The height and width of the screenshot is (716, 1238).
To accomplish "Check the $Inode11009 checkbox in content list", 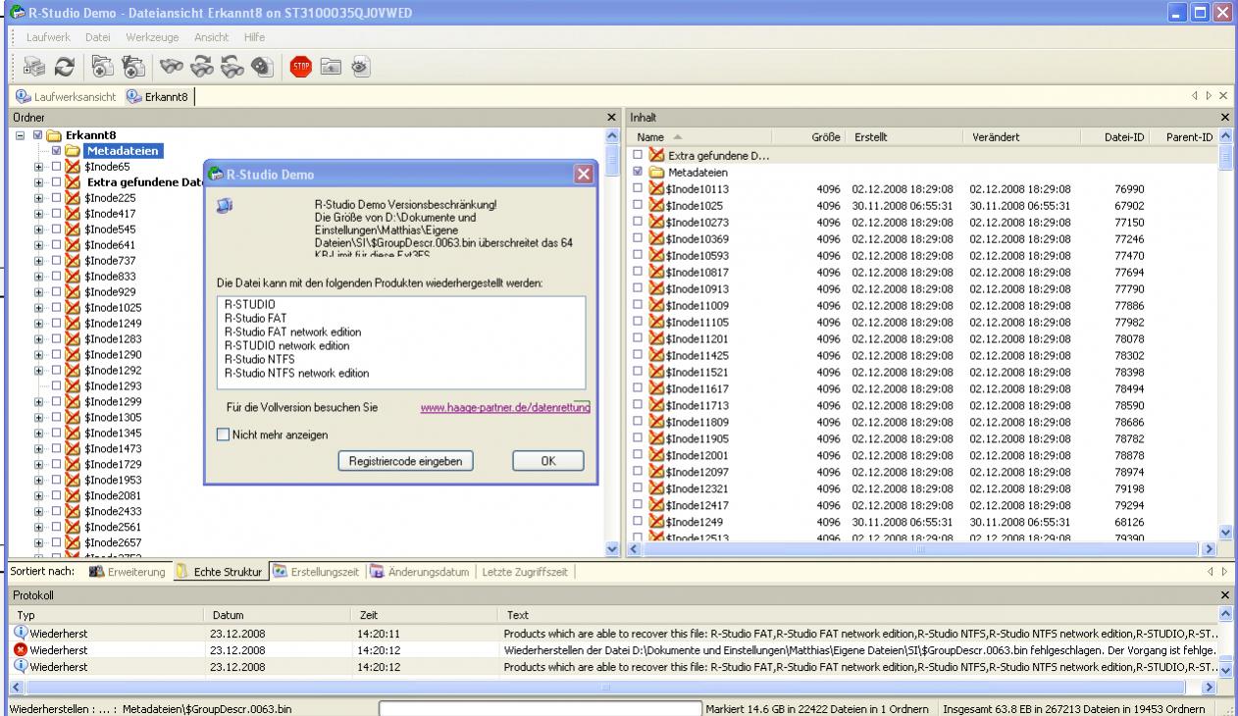I will coord(639,306).
